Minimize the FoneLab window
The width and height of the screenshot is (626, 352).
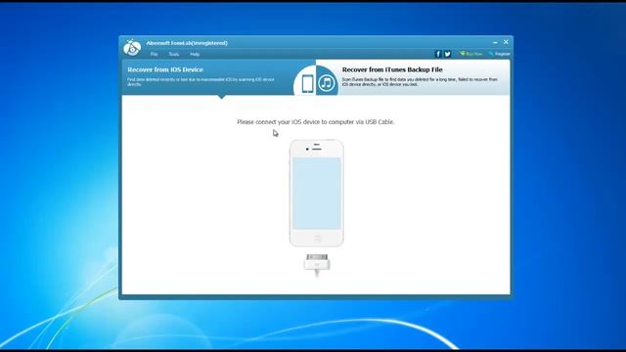click(x=495, y=42)
